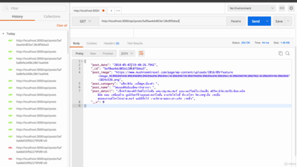This screenshot has height=167, width=297.
Task: Select the http://localhost:3000/ request tab
Action: 87,11
